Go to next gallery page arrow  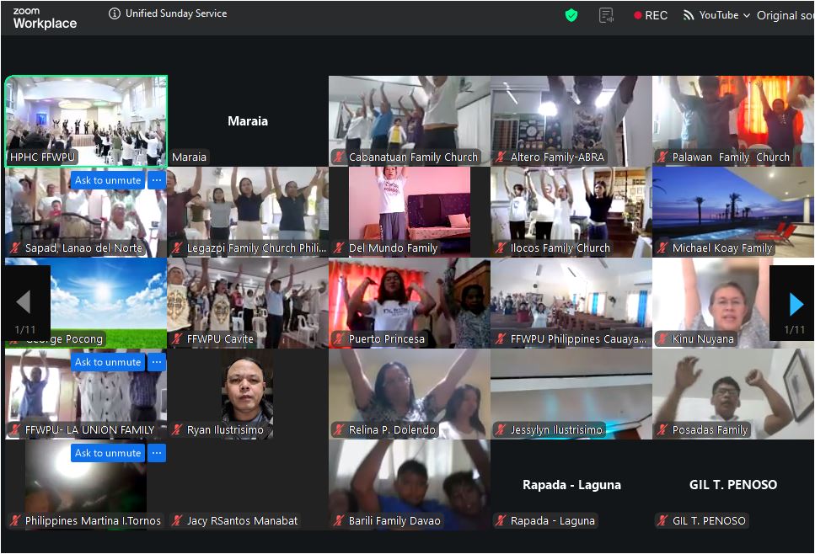pyautogui.click(x=796, y=304)
